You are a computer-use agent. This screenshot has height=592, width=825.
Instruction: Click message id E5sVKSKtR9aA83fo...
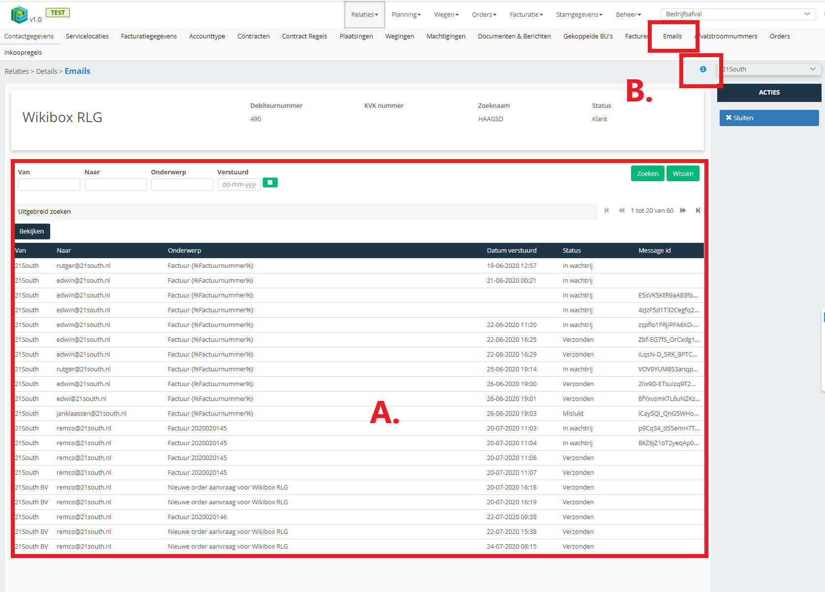pyautogui.click(x=668, y=296)
